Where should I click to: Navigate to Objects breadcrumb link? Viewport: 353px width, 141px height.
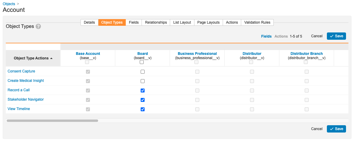(x=9, y=4)
